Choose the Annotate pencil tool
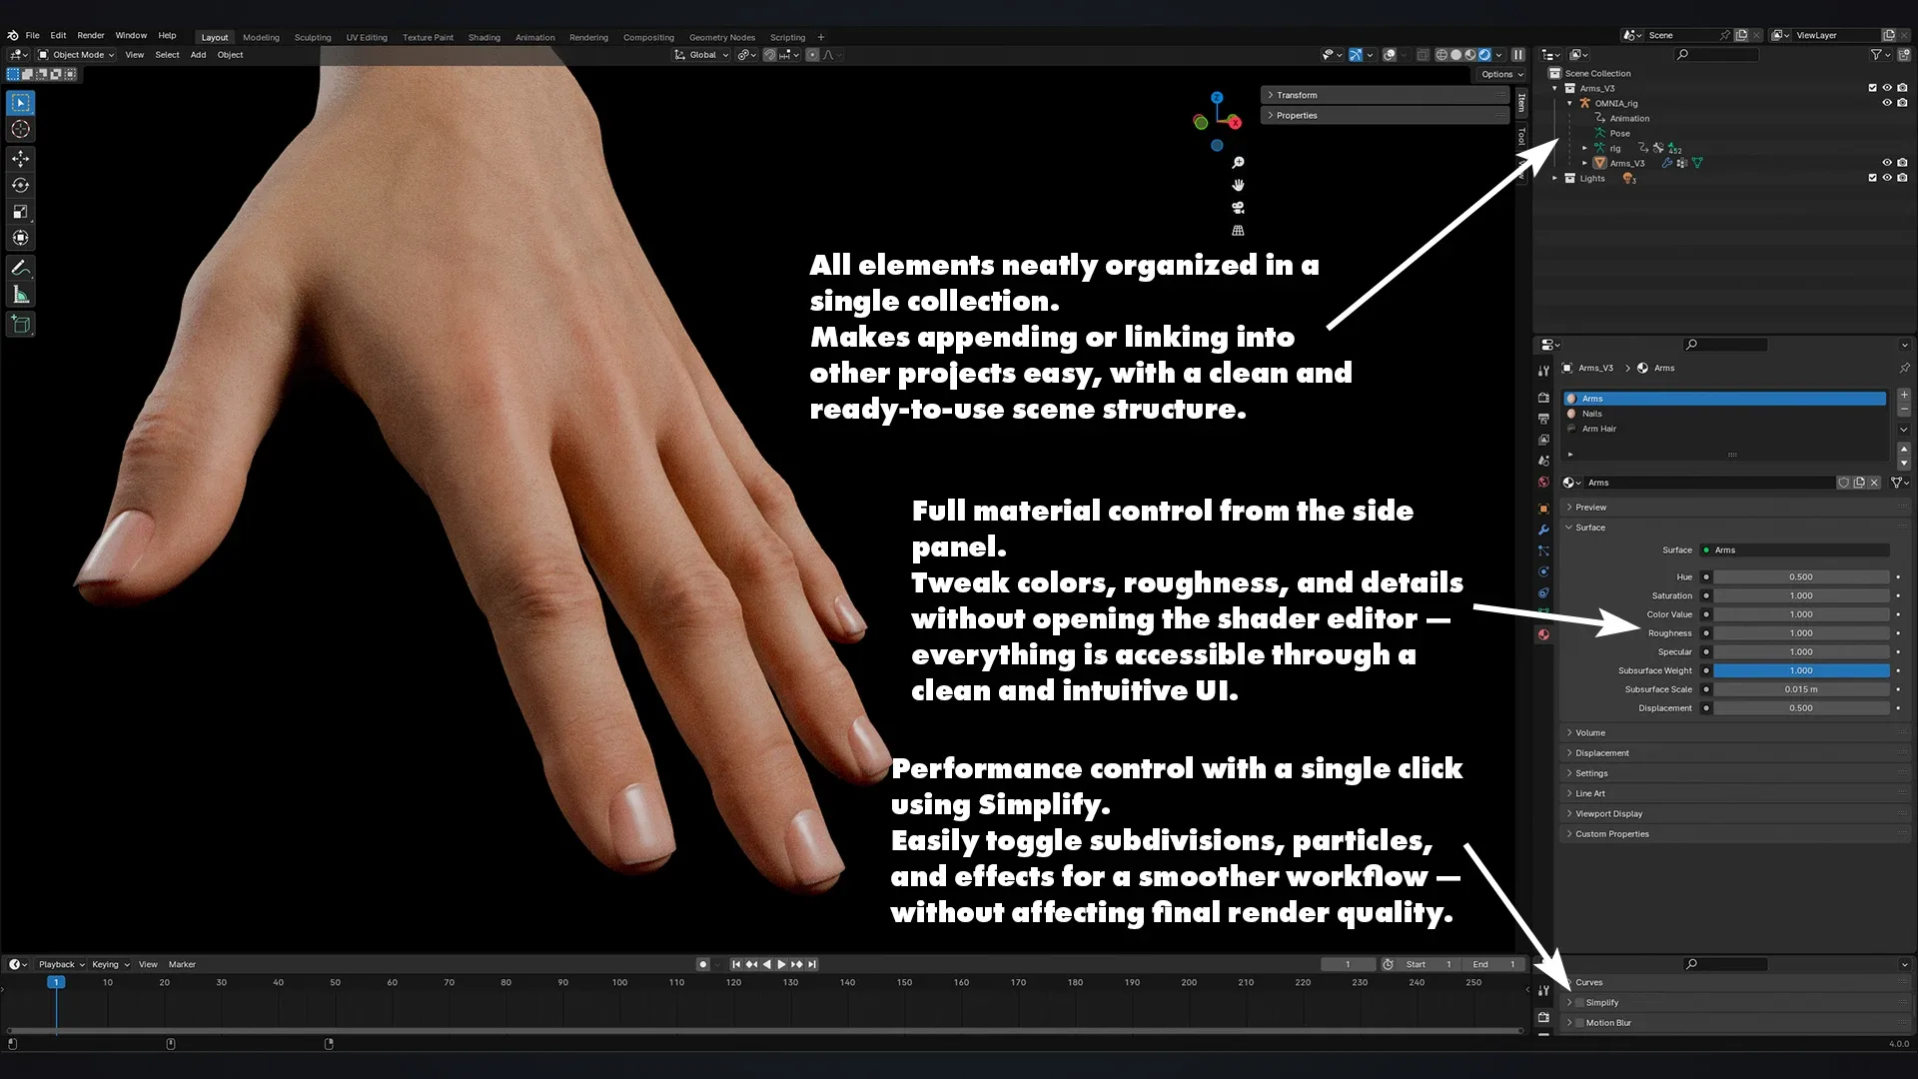Image resolution: width=1918 pixels, height=1079 pixels. pos(20,268)
